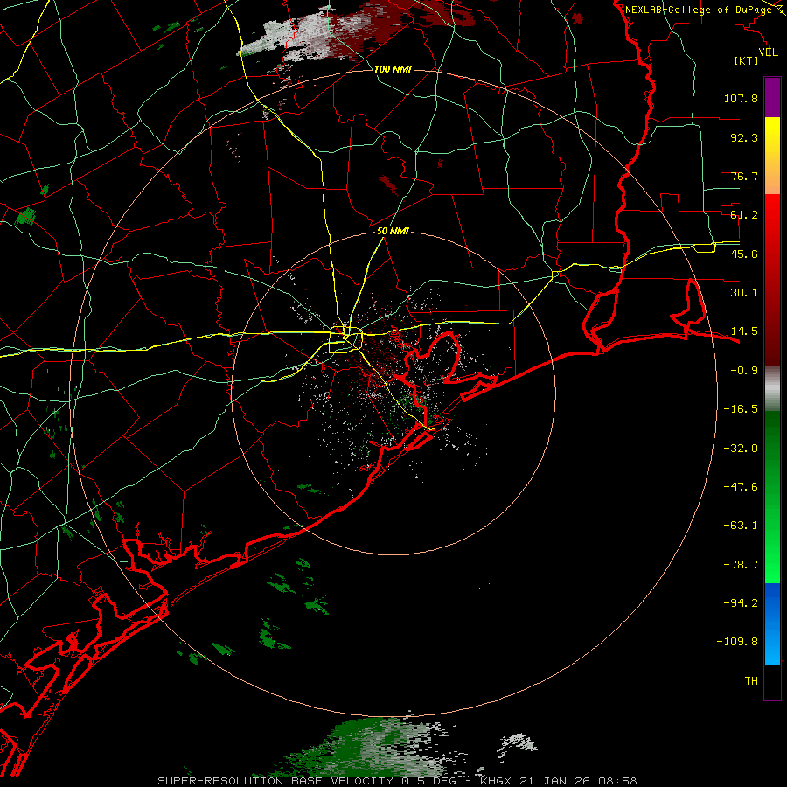Click the VEL legend title
Image resolution: width=787 pixels, height=787 pixels.
[x=768, y=52]
